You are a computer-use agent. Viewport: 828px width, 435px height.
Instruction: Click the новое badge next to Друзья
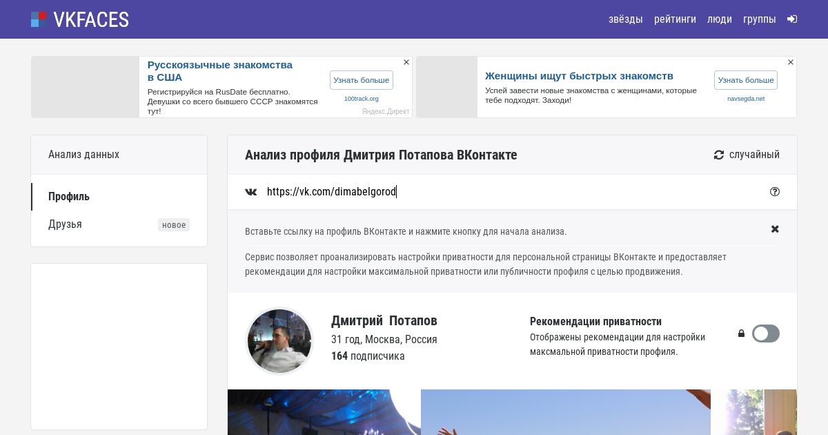pos(174,225)
